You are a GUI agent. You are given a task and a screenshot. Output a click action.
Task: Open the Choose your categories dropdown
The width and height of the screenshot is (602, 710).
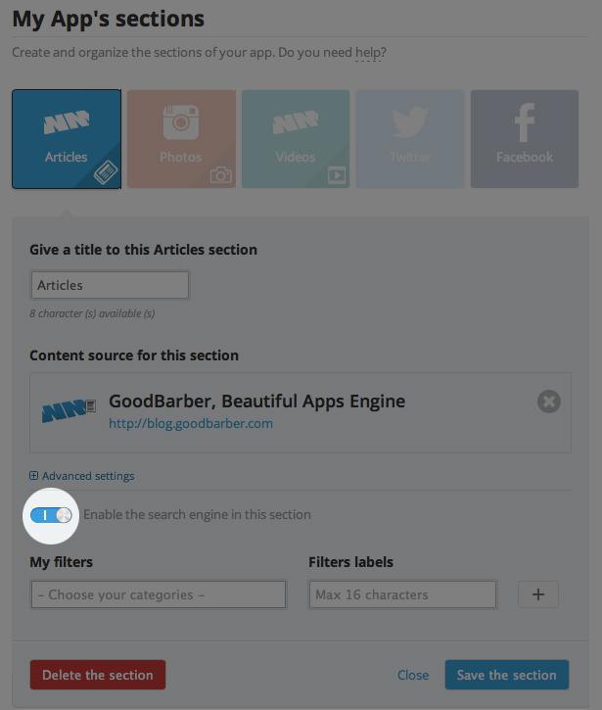[159, 594]
